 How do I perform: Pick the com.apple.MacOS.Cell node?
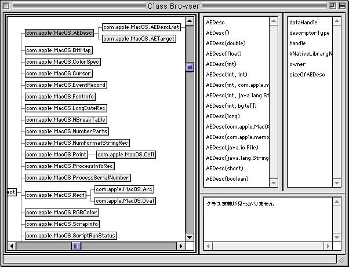click(x=126, y=155)
